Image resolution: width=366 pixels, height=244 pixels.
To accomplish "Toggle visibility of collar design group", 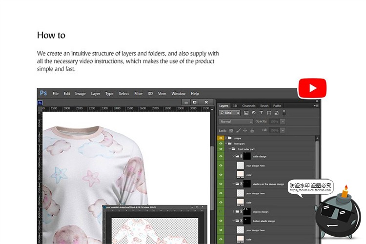I will click(x=221, y=157).
